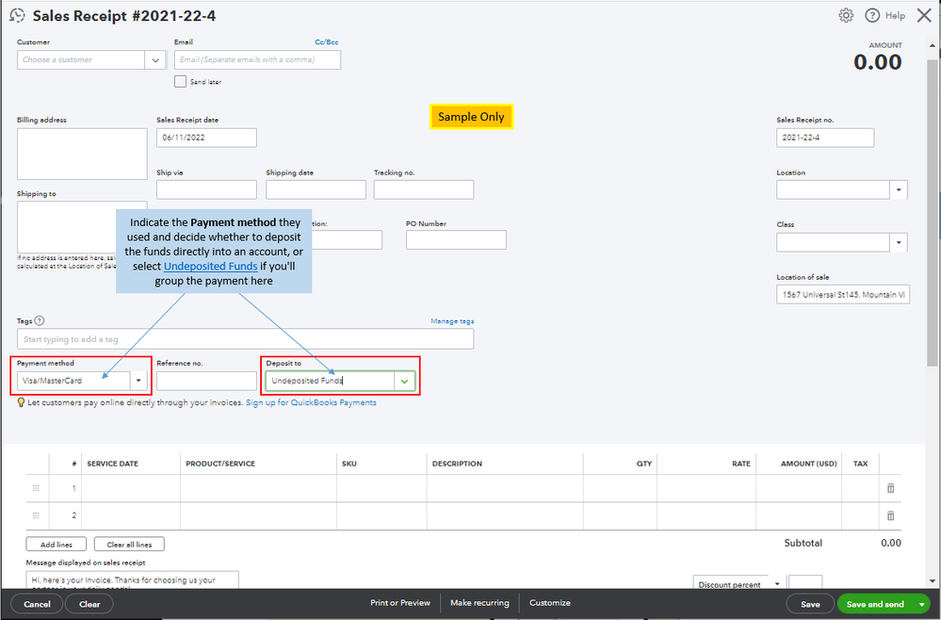Close the Sales Receipt window

click(924, 16)
